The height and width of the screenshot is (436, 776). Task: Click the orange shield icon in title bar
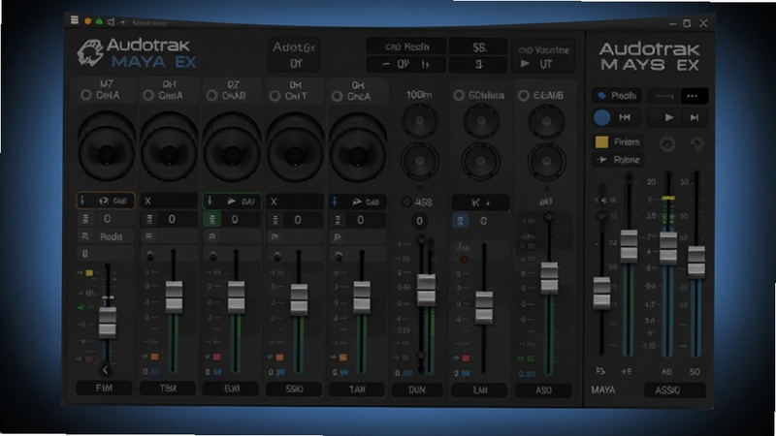88,21
